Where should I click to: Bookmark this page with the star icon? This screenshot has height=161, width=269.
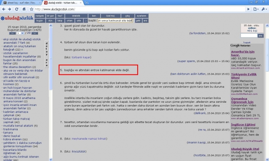[x=32, y=9]
